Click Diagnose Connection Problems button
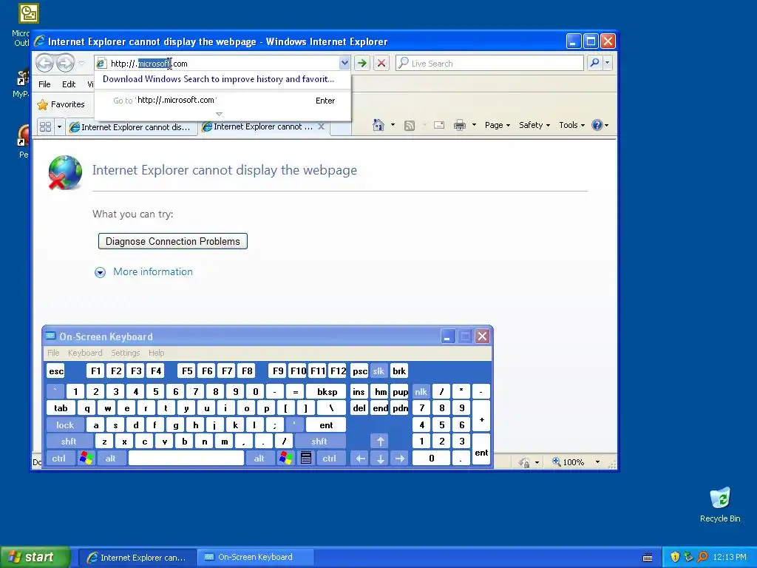This screenshot has width=757, height=568. [x=173, y=241]
